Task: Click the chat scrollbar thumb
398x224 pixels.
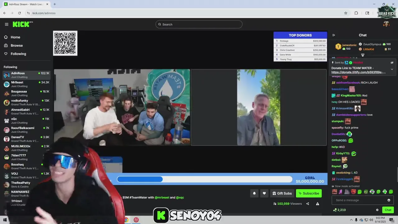Action: click(x=397, y=175)
